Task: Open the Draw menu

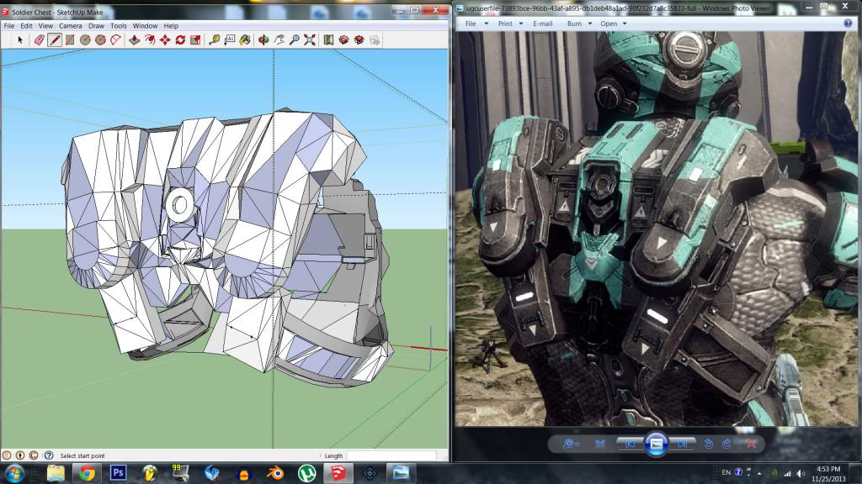Action: click(96, 26)
